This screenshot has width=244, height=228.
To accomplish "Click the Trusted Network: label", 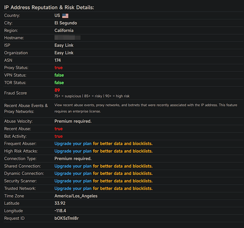I will [20, 188].
